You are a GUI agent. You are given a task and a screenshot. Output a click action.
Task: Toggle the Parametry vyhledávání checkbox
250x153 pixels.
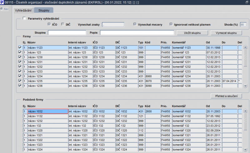point(24,18)
